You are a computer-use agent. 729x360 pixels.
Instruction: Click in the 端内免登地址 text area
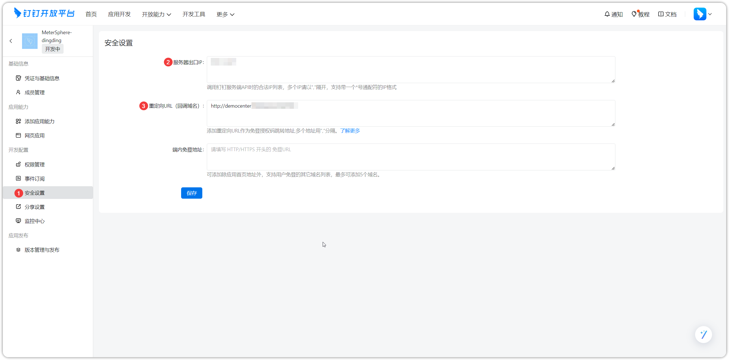point(411,157)
